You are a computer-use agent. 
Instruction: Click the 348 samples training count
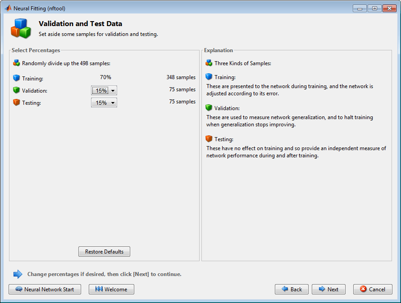181,77
